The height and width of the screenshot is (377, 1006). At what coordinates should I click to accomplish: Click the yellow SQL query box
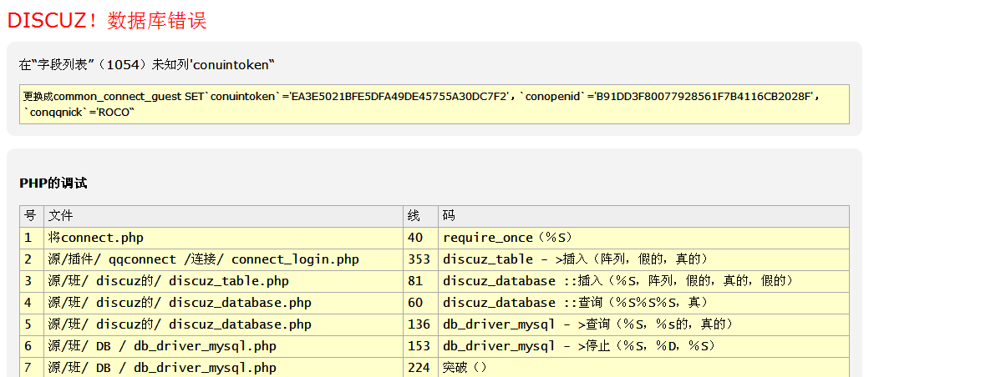pos(434,104)
